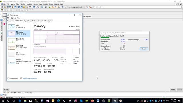The width and height of the screenshot is (183, 103).
Task: Cancel the table data import
Action: tap(144, 49)
